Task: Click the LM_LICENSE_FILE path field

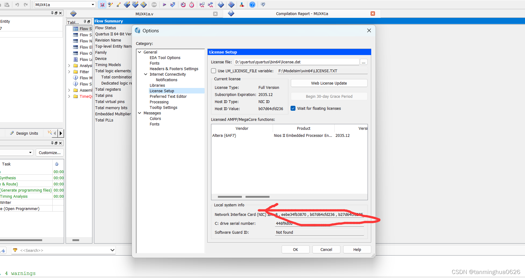Action: pos(322,71)
